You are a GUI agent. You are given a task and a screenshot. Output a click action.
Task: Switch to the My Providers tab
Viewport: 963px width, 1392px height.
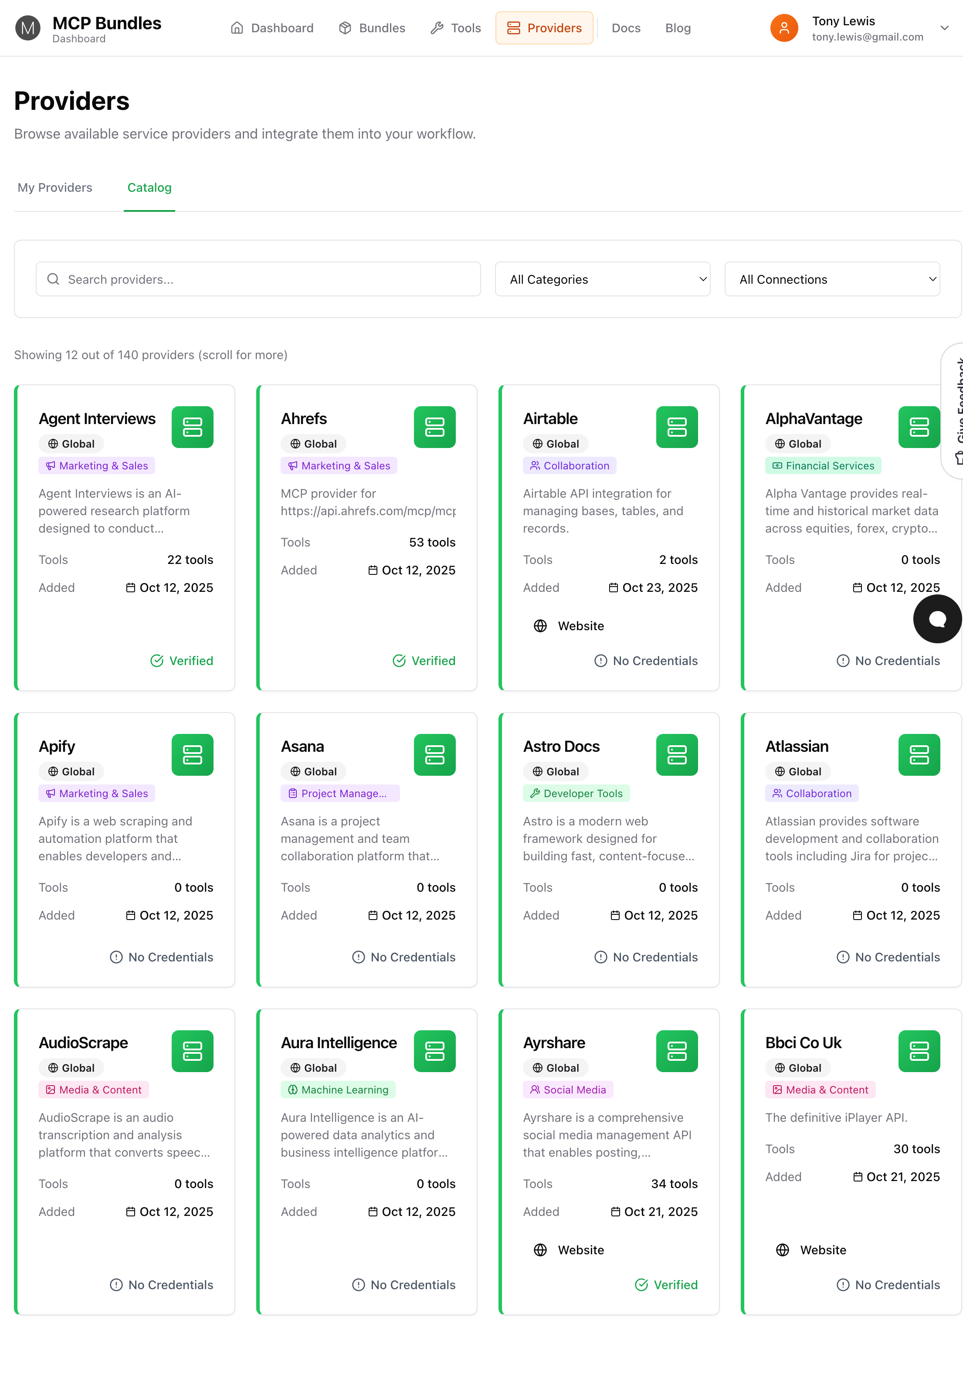55,188
